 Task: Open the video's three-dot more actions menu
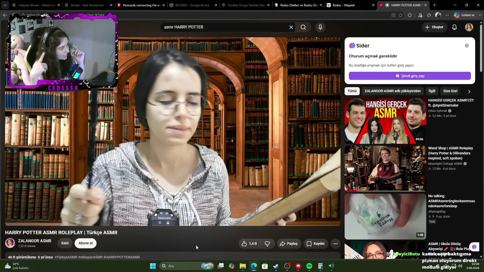[335, 244]
